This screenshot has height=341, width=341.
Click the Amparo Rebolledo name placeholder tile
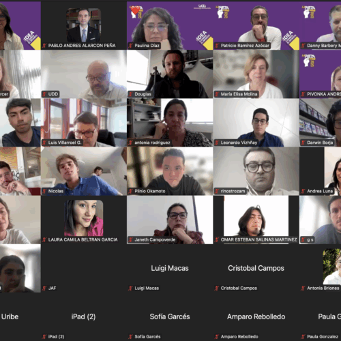256,317
